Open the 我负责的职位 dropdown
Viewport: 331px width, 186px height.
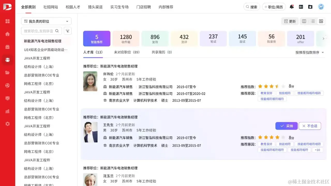pyautogui.click(x=46, y=21)
